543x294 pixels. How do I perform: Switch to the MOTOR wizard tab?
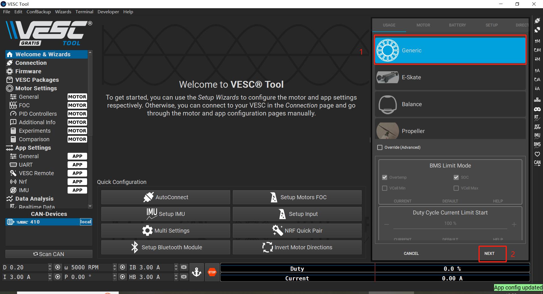pos(423,25)
